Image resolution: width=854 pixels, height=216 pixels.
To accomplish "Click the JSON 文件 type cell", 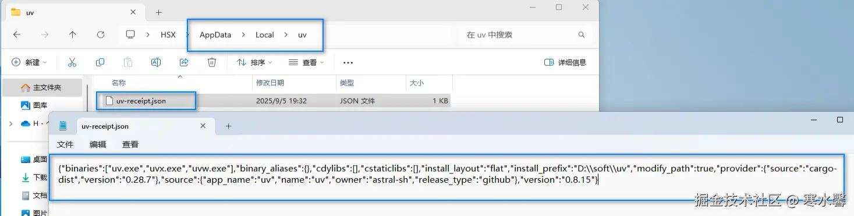I will click(357, 101).
